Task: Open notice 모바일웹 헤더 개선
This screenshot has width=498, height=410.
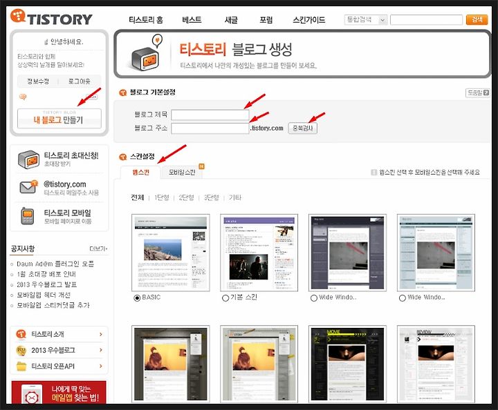Action: pyautogui.click(x=44, y=295)
